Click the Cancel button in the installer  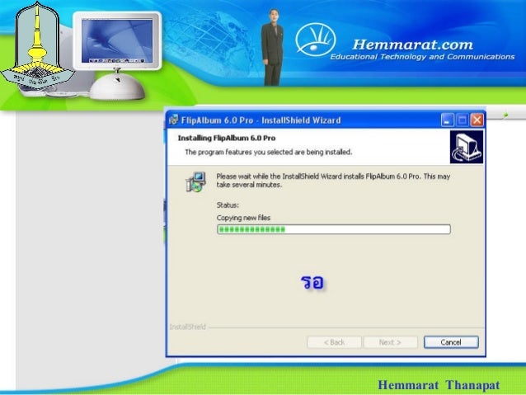point(451,342)
